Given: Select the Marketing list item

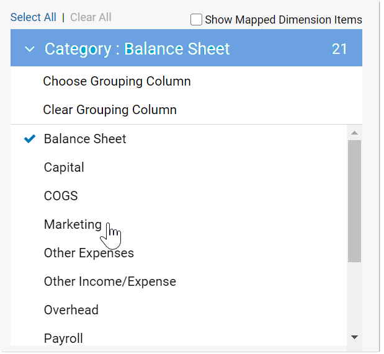Looking at the screenshot, I should [x=73, y=224].
